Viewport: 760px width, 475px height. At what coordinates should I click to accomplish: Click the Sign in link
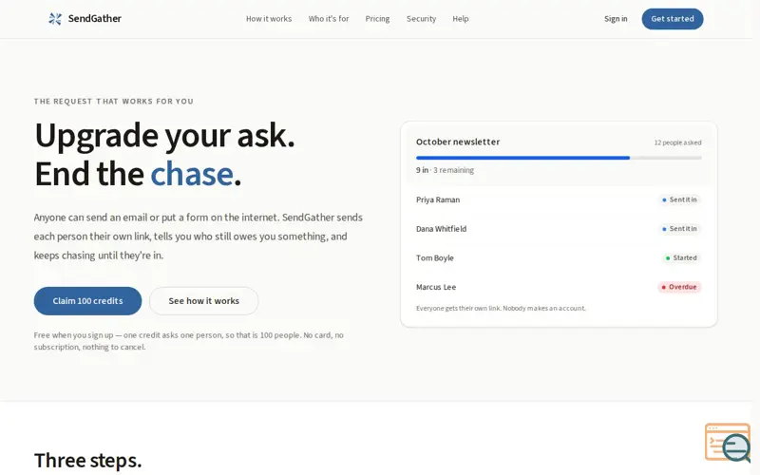(x=616, y=19)
